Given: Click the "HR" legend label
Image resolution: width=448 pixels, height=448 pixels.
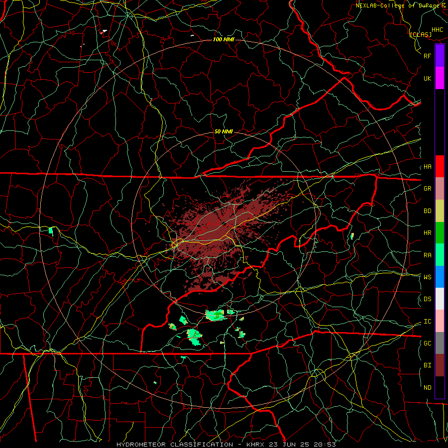Looking at the screenshot, I should point(427,233).
